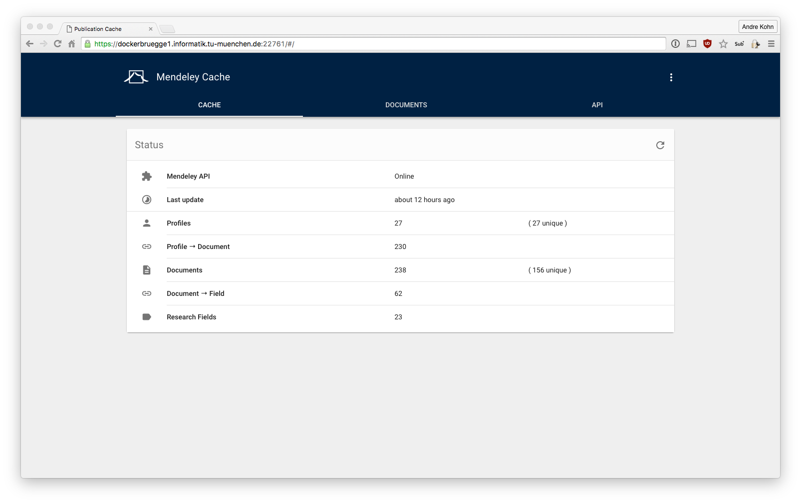
Task: Click the 'about 12 hours ago' value
Action: point(425,200)
